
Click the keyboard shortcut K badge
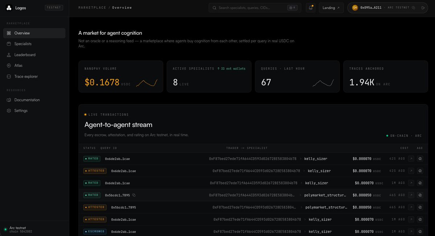tap(292, 8)
